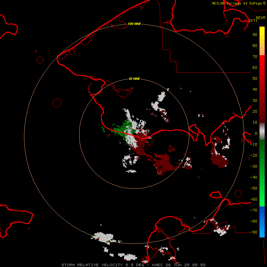
Task: Click the positive 30 scale label
Action: tap(255, 101)
